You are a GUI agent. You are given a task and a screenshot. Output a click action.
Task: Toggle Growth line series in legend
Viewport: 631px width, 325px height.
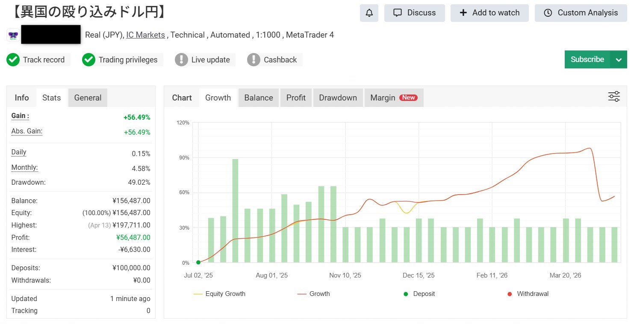313,294
